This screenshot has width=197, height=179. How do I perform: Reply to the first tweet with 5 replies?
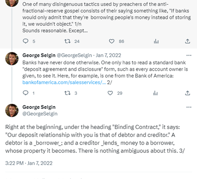coord(26,41)
